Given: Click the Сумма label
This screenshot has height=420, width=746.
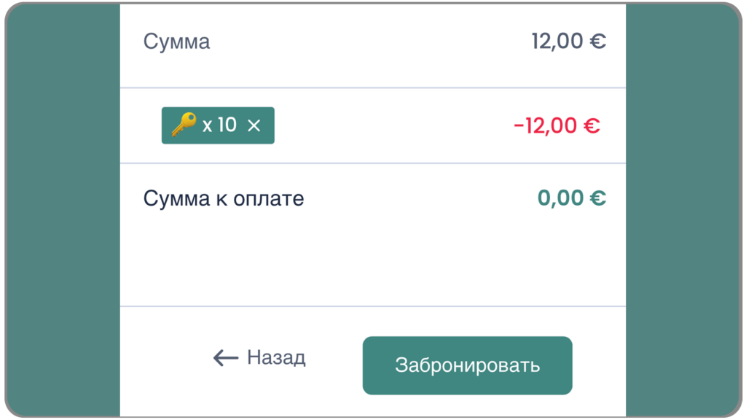Looking at the screenshot, I should pyautogui.click(x=176, y=41).
